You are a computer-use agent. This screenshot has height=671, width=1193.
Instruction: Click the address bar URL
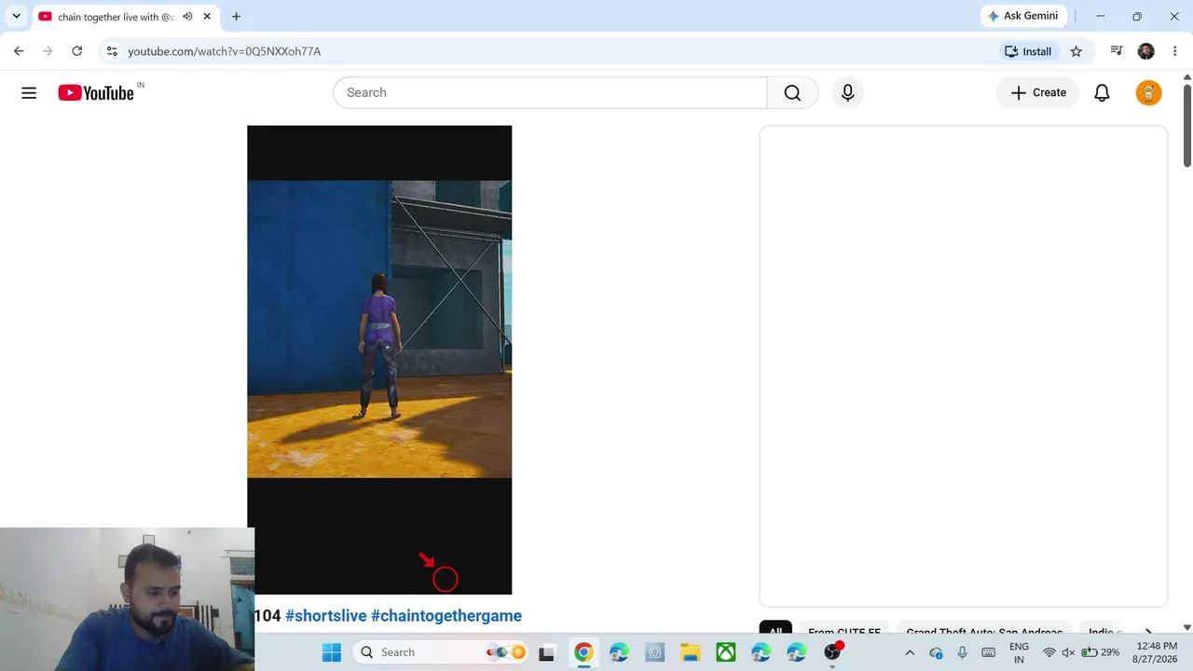point(224,51)
